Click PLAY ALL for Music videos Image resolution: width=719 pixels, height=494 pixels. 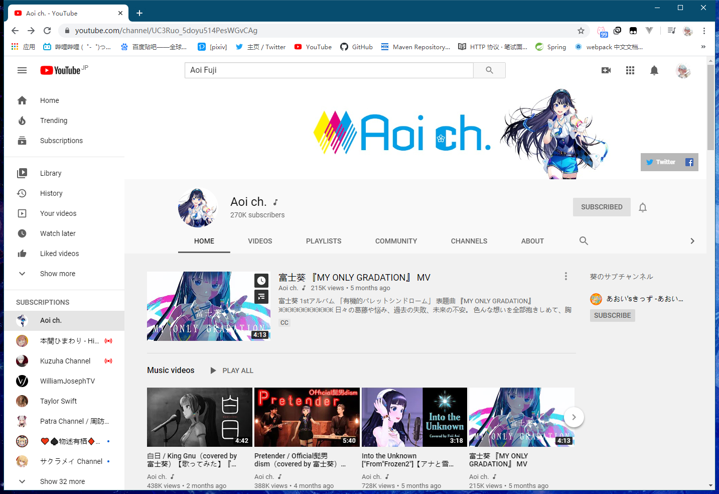tap(231, 371)
